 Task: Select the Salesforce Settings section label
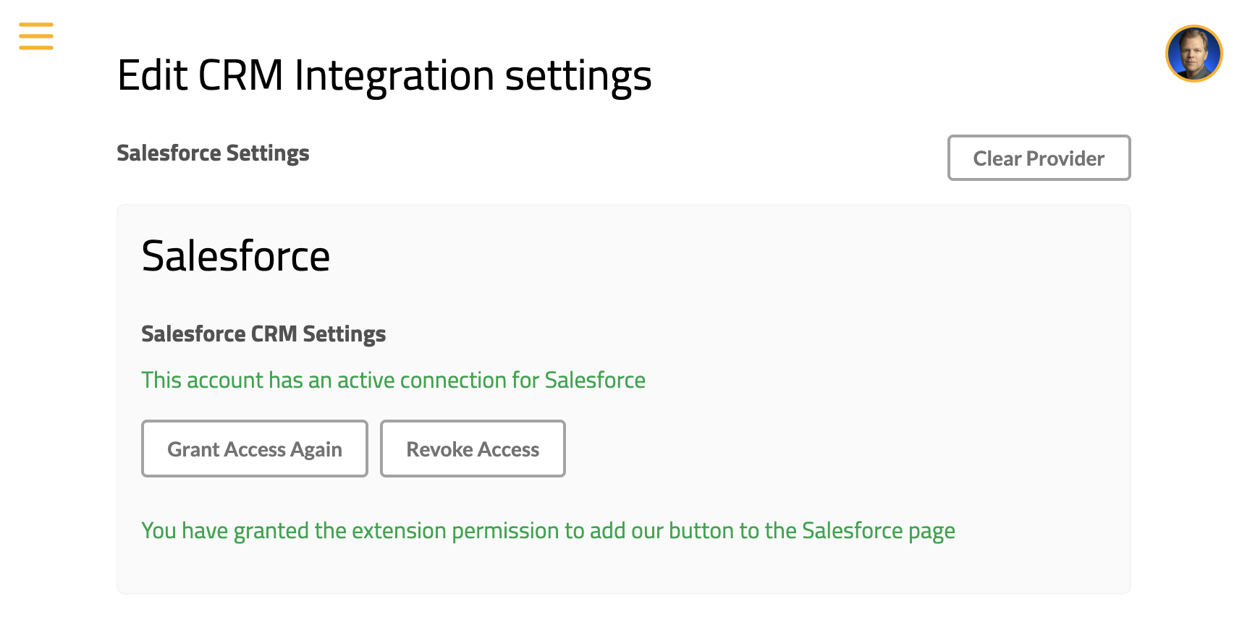(213, 153)
